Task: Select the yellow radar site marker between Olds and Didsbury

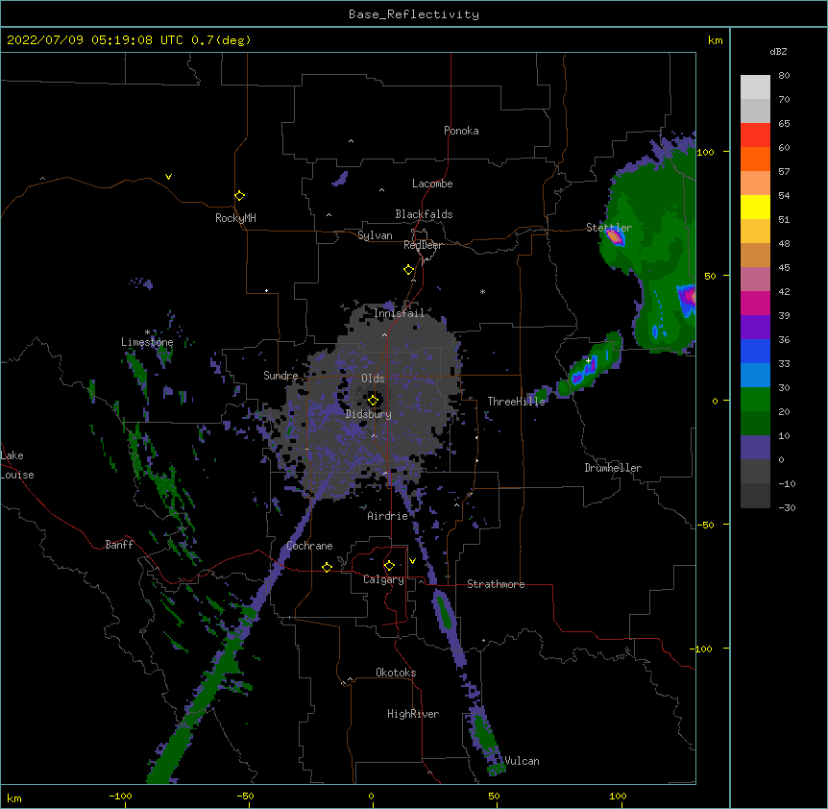Action: pyautogui.click(x=374, y=400)
